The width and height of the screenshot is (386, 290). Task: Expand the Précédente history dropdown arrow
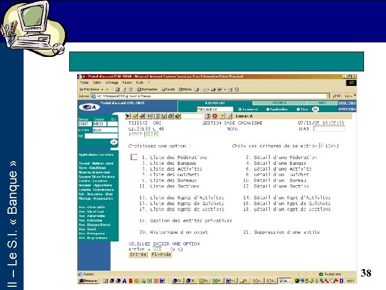point(102,90)
